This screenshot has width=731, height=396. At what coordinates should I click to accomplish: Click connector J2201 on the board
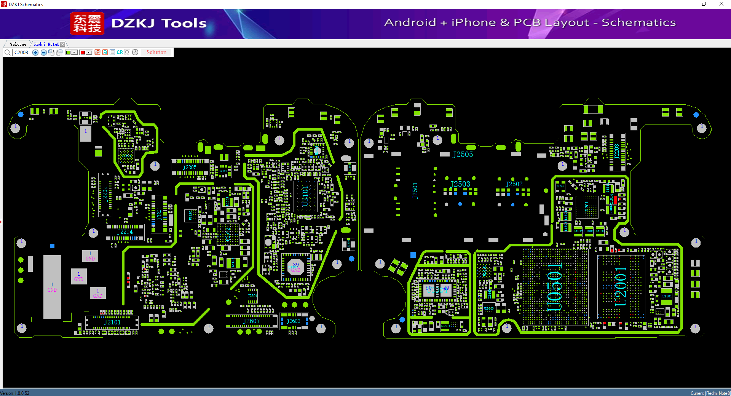tap(160, 214)
